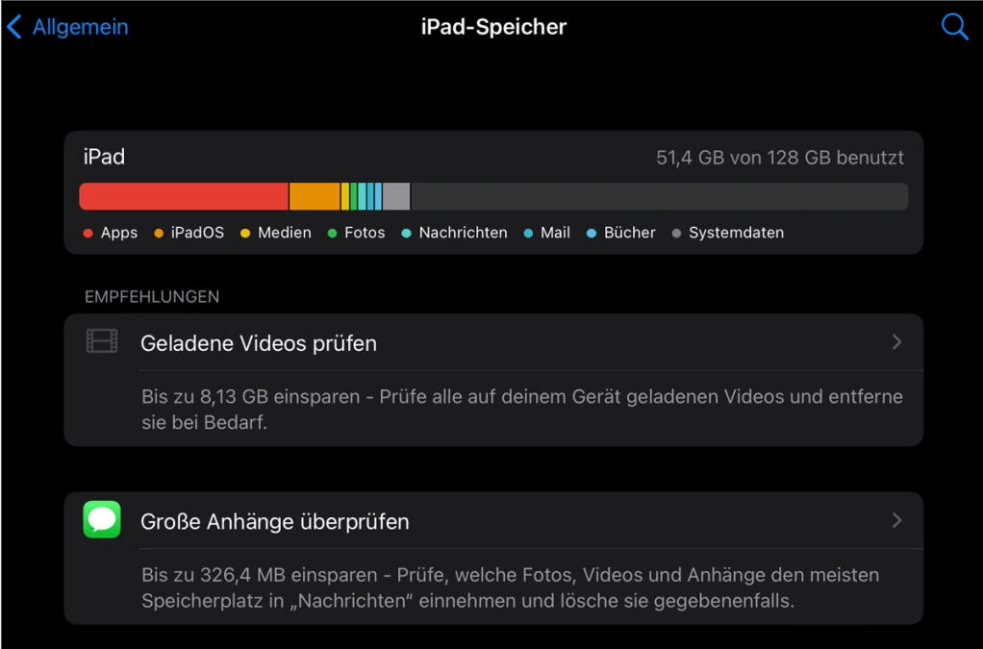983x649 pixels.
Task: Click the yellow Medien legend dot
Action: pyautogui.click(x=245, y=234)
